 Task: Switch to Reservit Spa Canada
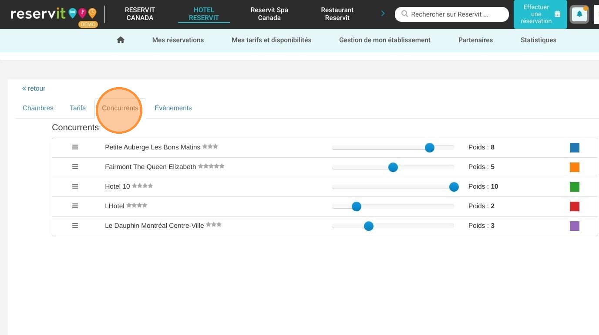269,14
